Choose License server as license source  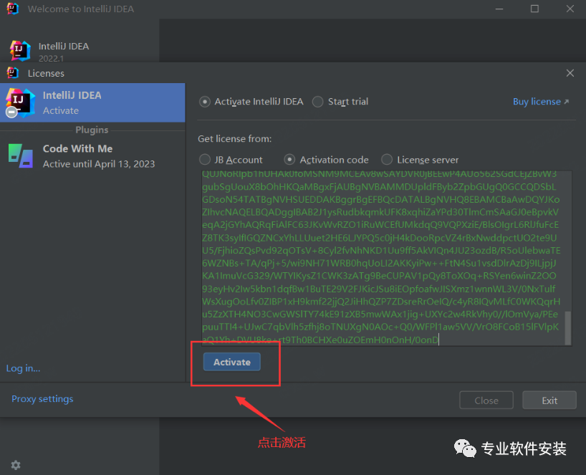click(387, 160)
